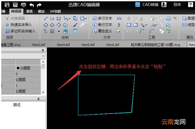
Task: Click the 路径 column header
Action: click(x=17, y=105)
